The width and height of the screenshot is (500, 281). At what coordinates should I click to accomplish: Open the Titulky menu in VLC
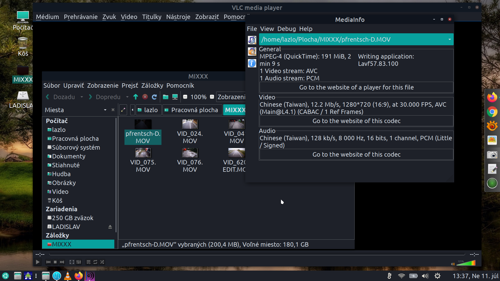[x=152, y=17]
